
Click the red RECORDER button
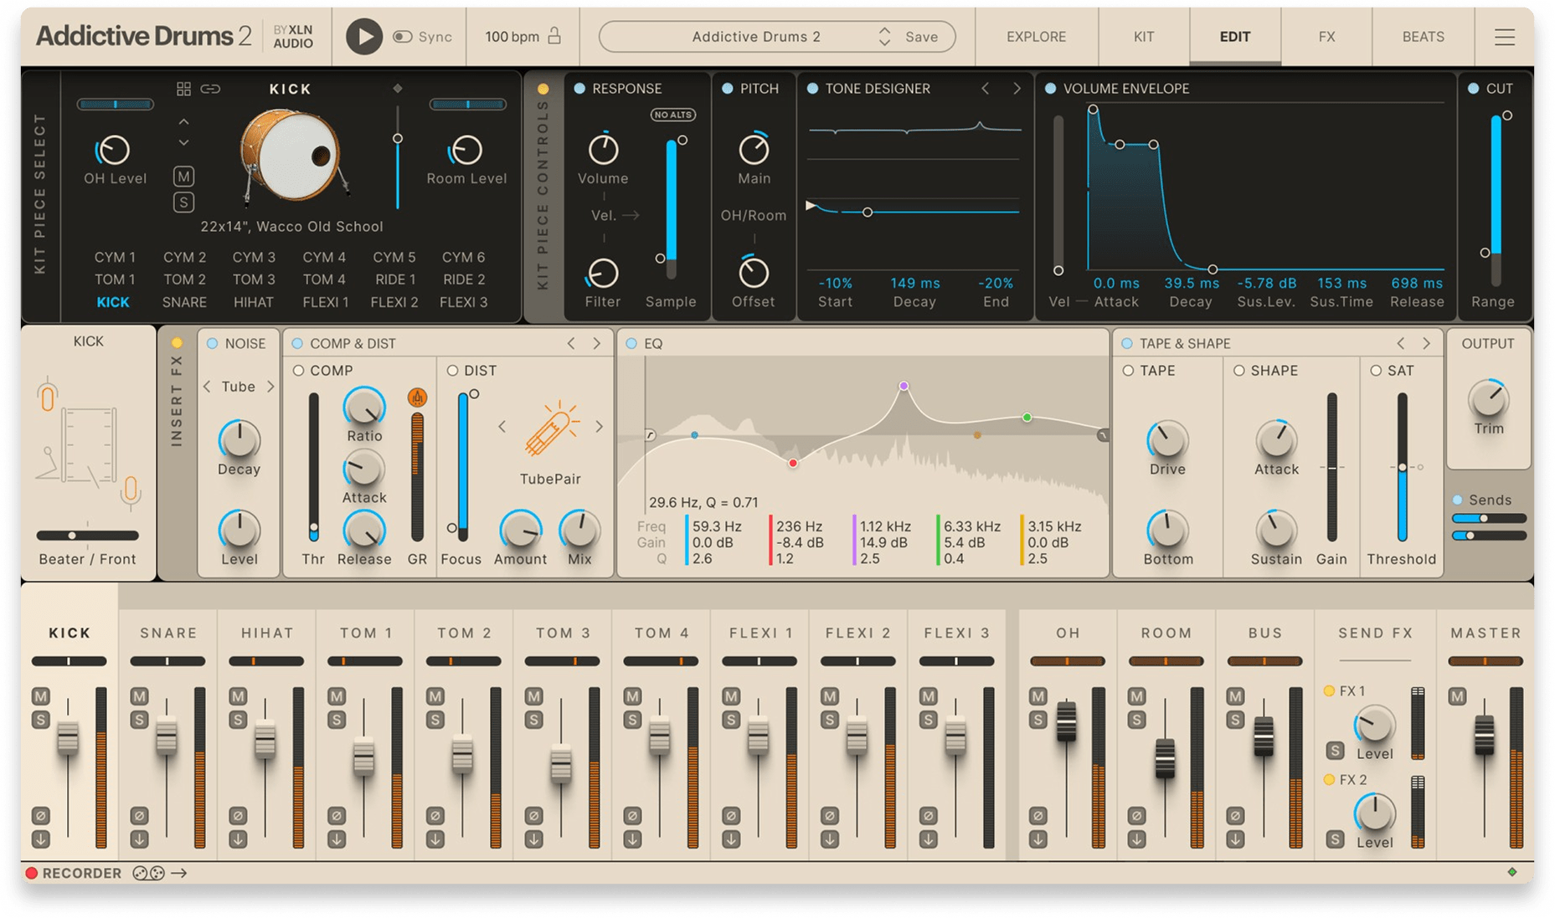[x=32, y=873]
